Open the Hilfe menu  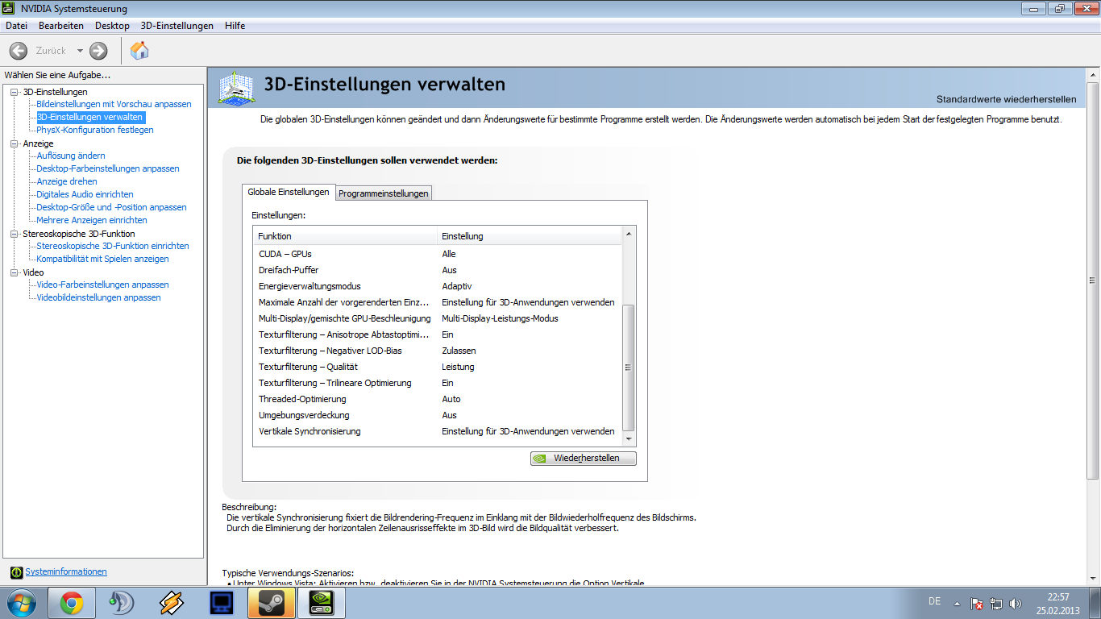coord(235,26)
